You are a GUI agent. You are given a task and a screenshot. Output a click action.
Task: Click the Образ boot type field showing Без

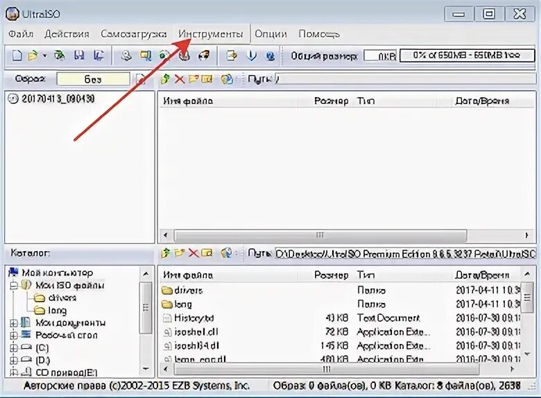tap(93, 79)
